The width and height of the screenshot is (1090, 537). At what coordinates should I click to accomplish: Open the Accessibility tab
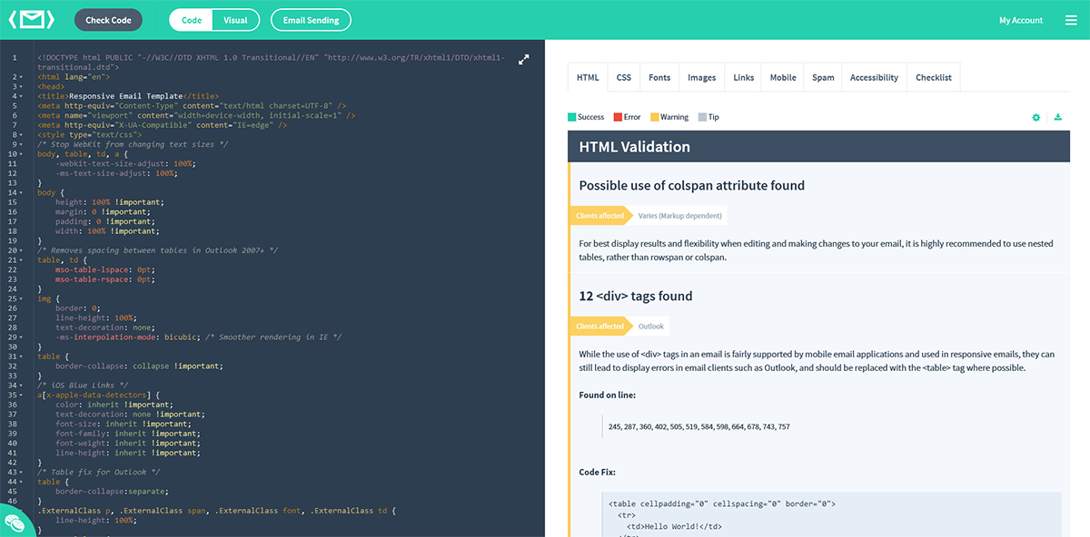874,77
